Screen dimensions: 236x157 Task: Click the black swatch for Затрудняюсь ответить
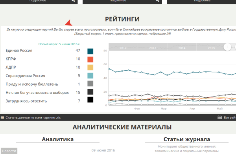[90, 100]
